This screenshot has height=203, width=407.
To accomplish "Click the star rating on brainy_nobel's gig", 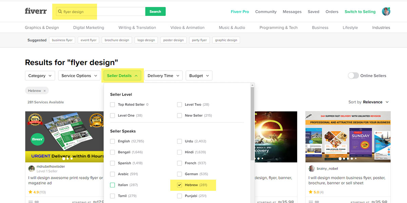I will 311,192.
